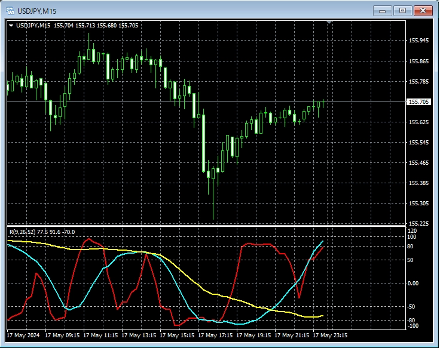Click the OHLC values beside the chart symbol

pyautogui.click(x=96, y=25)
